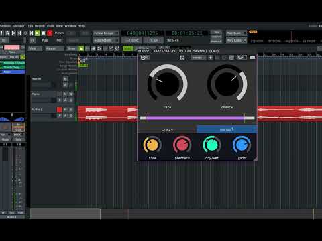
Task: Toggle plugin bypass power icon
Action: pos(143,58)
